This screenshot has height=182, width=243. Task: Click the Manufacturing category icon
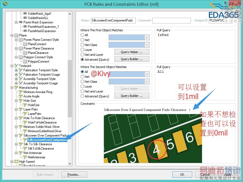coord(16,88)
